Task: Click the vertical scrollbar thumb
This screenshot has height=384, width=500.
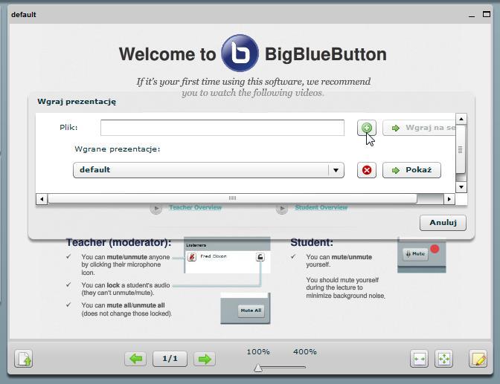Action: pos(460,149)
